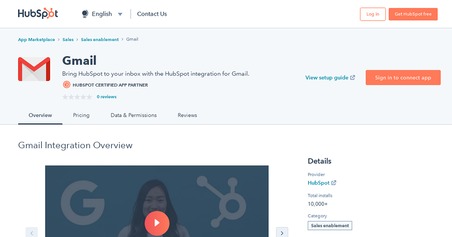Select the Overview tab
This screenshot has width=452, height=237.
[x=40, y=115]
